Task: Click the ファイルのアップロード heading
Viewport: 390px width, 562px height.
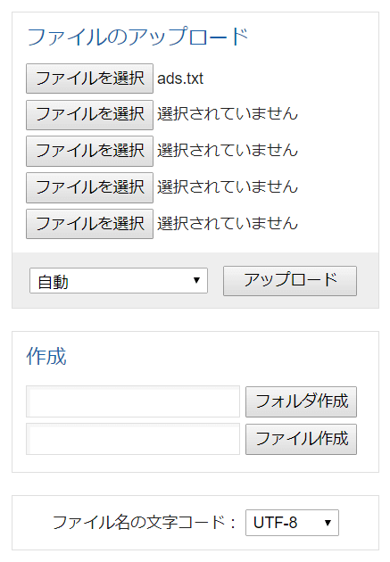Action: tap(137, 37)
